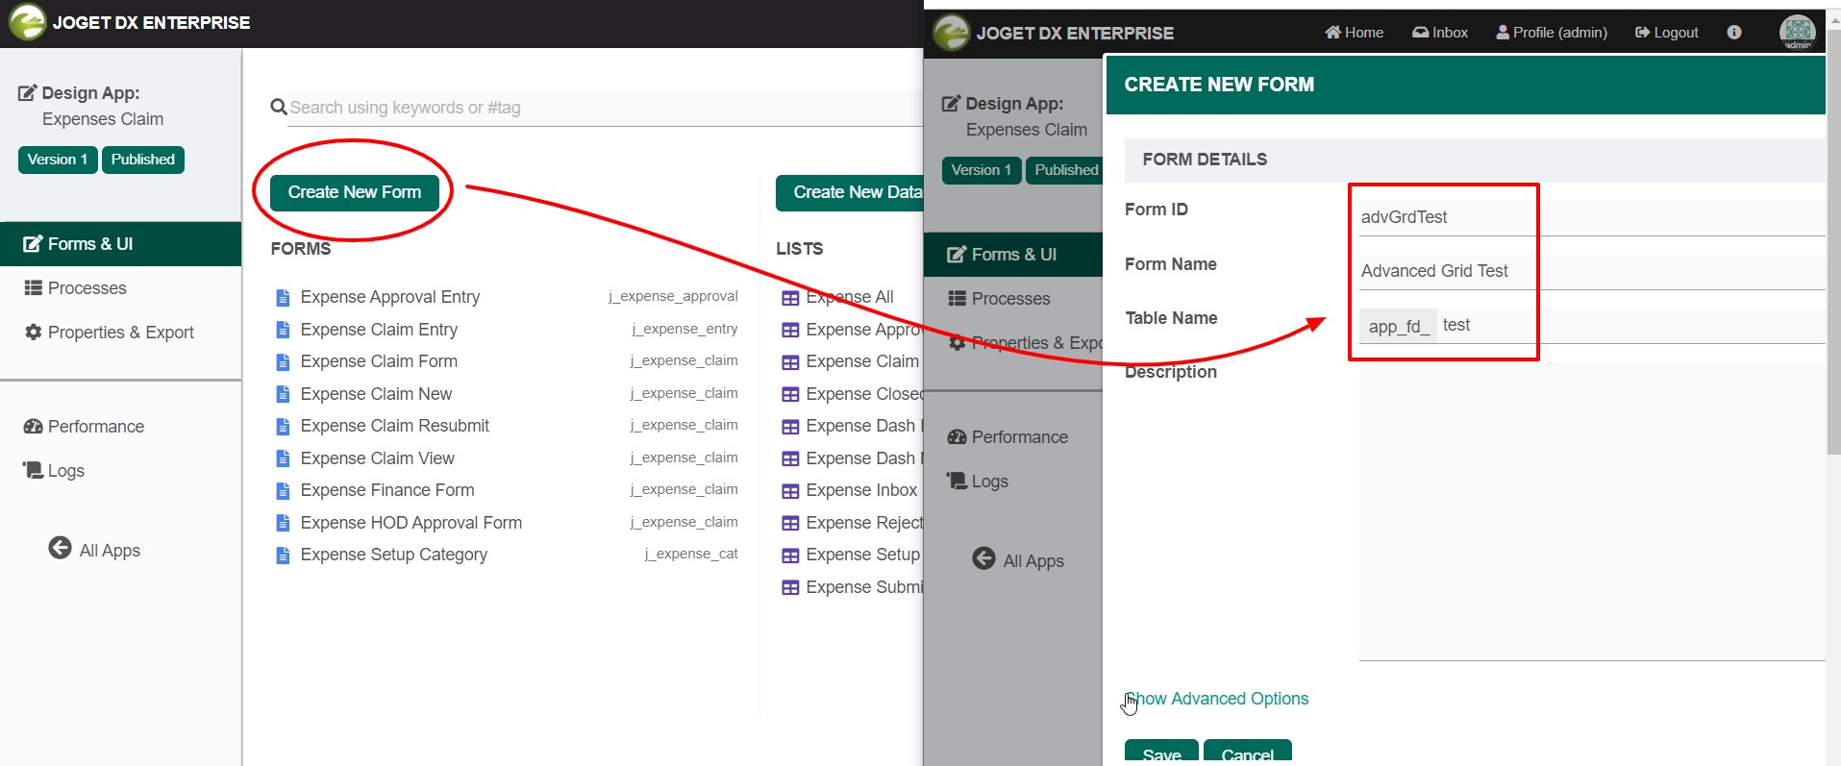Select Processes in left sidebar
1841x766 pixels.
87,288
